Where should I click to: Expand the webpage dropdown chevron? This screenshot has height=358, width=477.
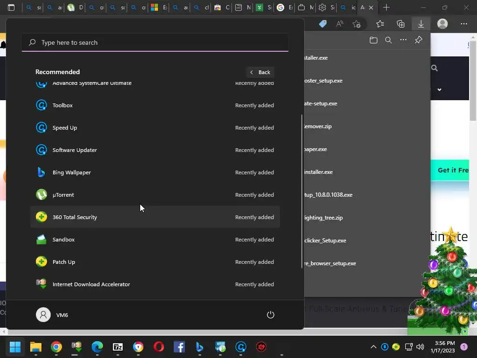(x=439, y=89)
